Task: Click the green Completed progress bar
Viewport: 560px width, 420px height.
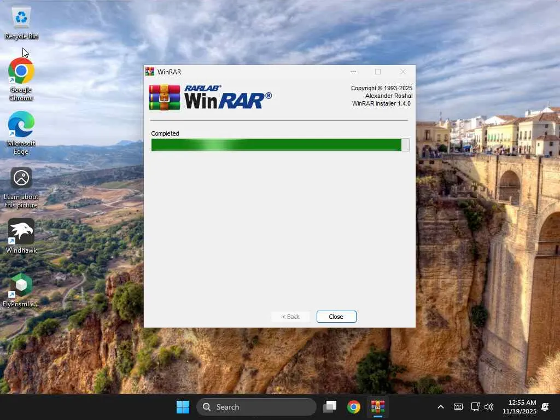Action: pyautogui.click(x=281, y=145)
